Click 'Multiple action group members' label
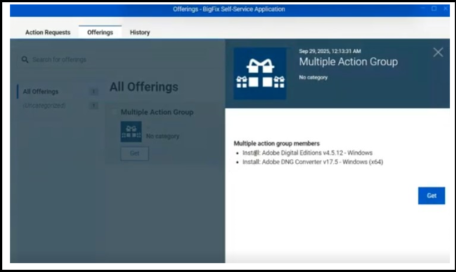This screenshot has width=456, height=272. pos(277,144)
